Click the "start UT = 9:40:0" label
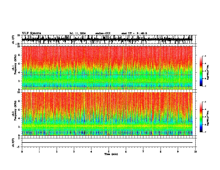220x170 pixels. [134, 33]
